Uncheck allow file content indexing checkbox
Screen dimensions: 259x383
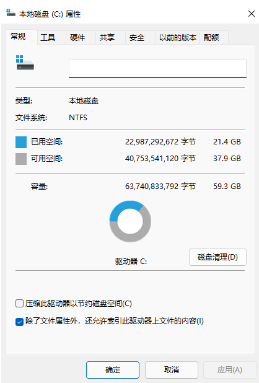click(19, 322)
